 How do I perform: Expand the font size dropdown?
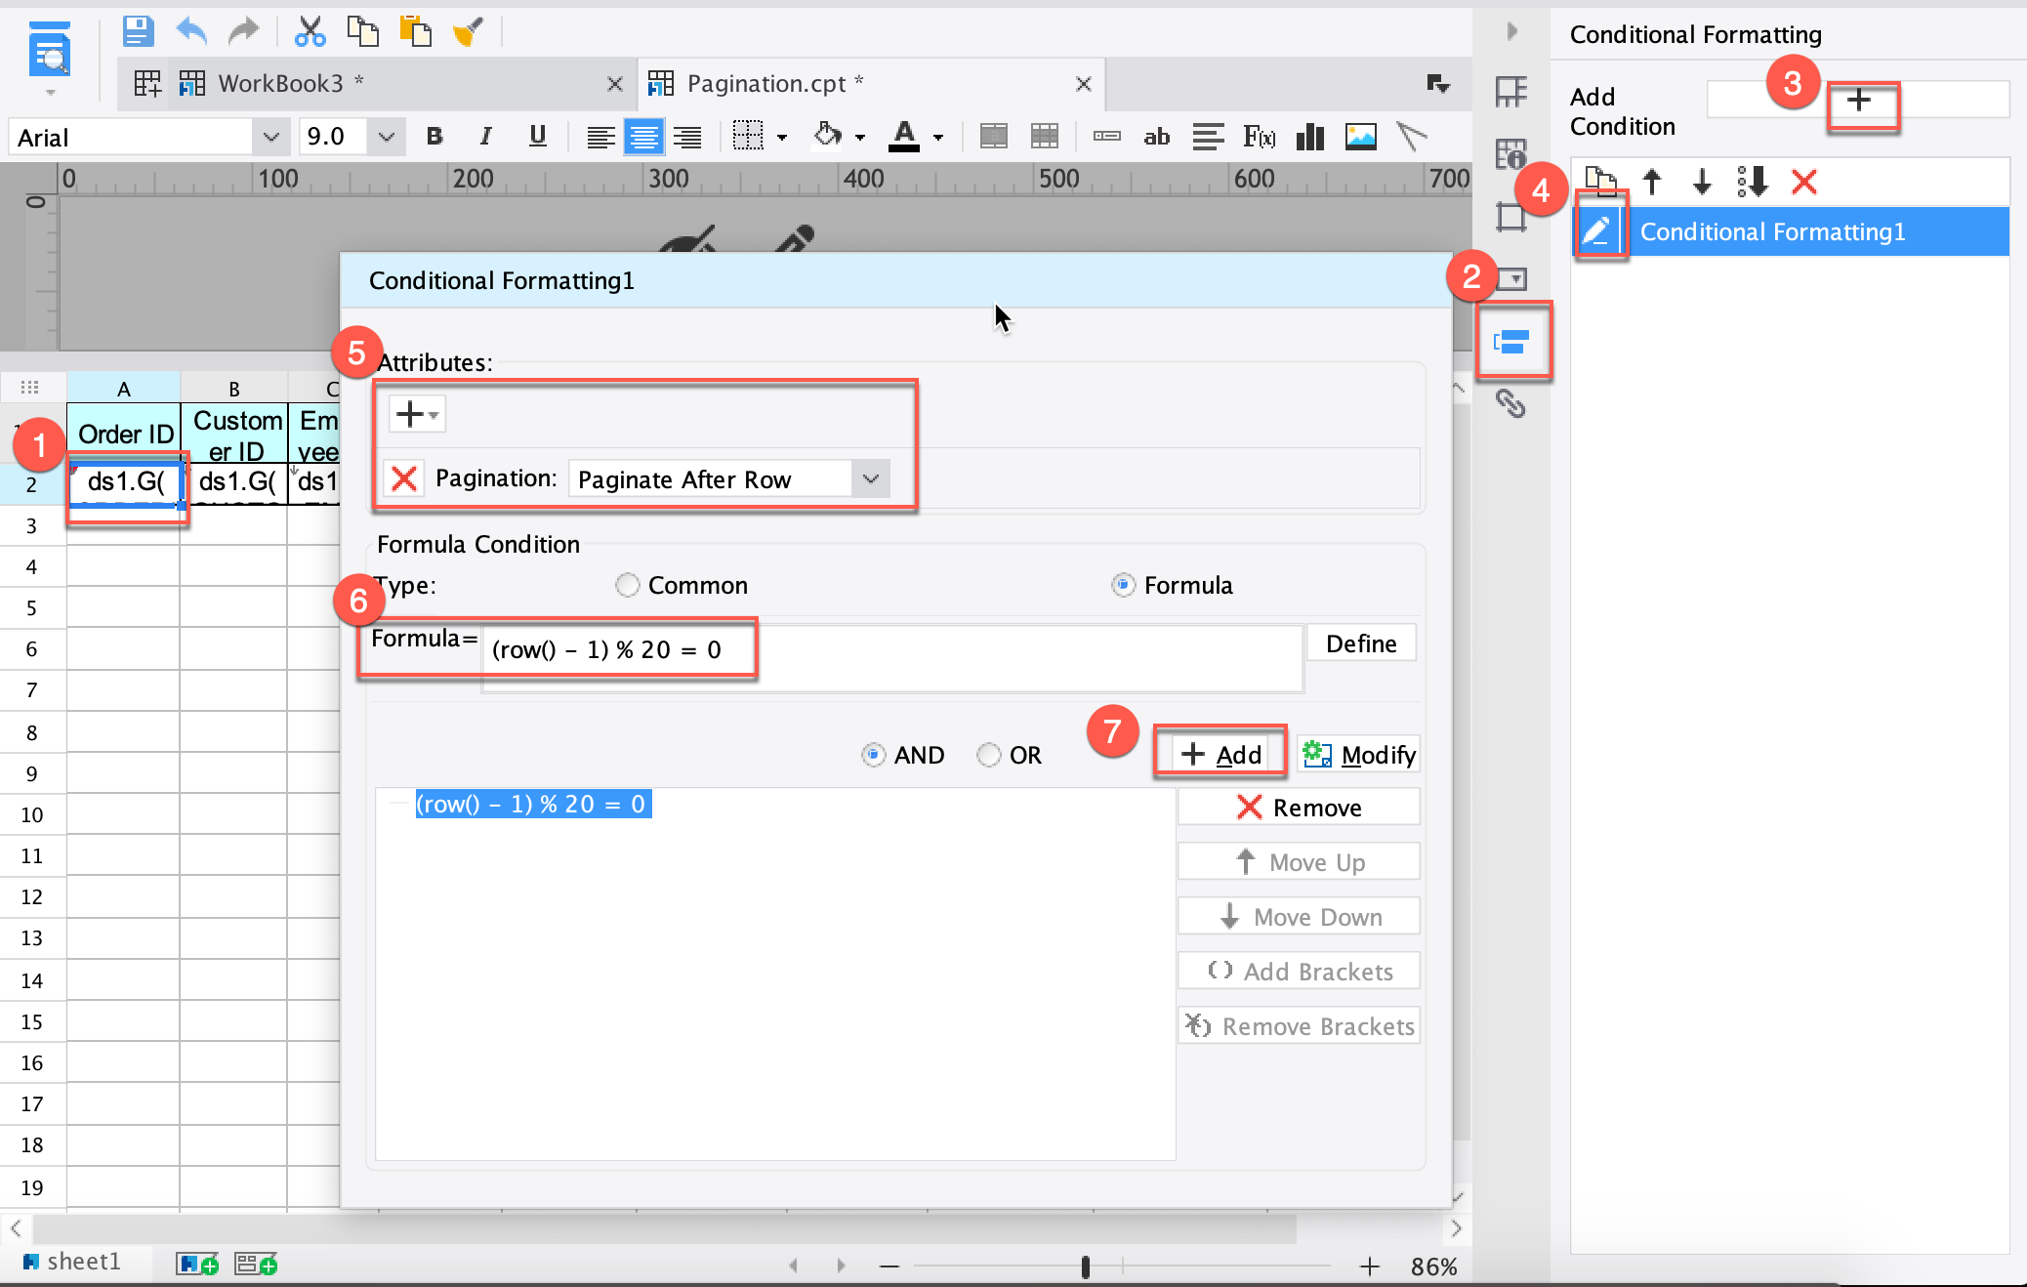[385, 136]
